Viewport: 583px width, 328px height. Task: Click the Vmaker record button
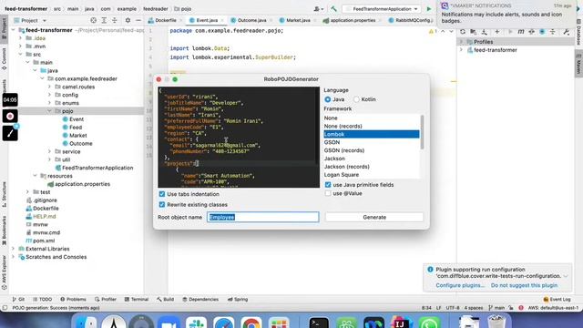tap(10, 116)
